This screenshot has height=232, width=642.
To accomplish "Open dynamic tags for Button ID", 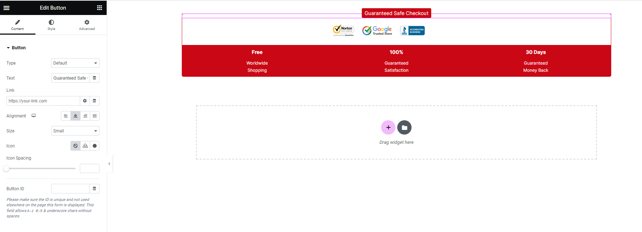I will [94, 189].
